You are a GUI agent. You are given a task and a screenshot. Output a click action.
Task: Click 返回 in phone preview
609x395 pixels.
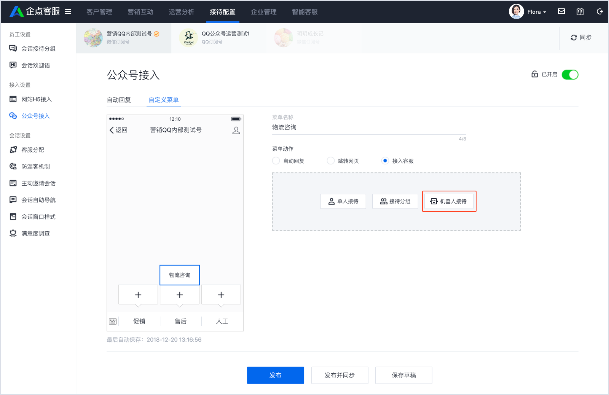(x=118, y=130)
